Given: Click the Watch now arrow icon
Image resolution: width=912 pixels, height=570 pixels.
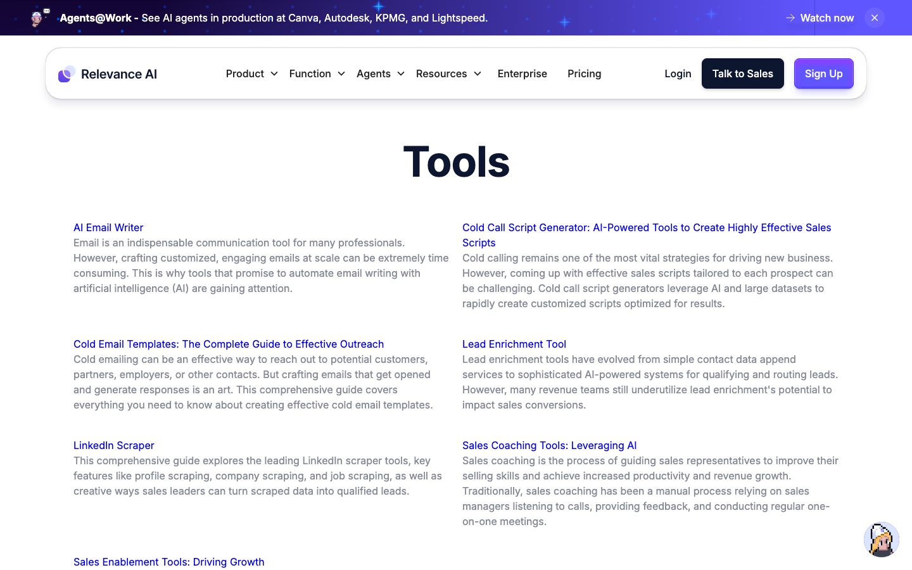Looking at the screenshot, I should point(790,18).
